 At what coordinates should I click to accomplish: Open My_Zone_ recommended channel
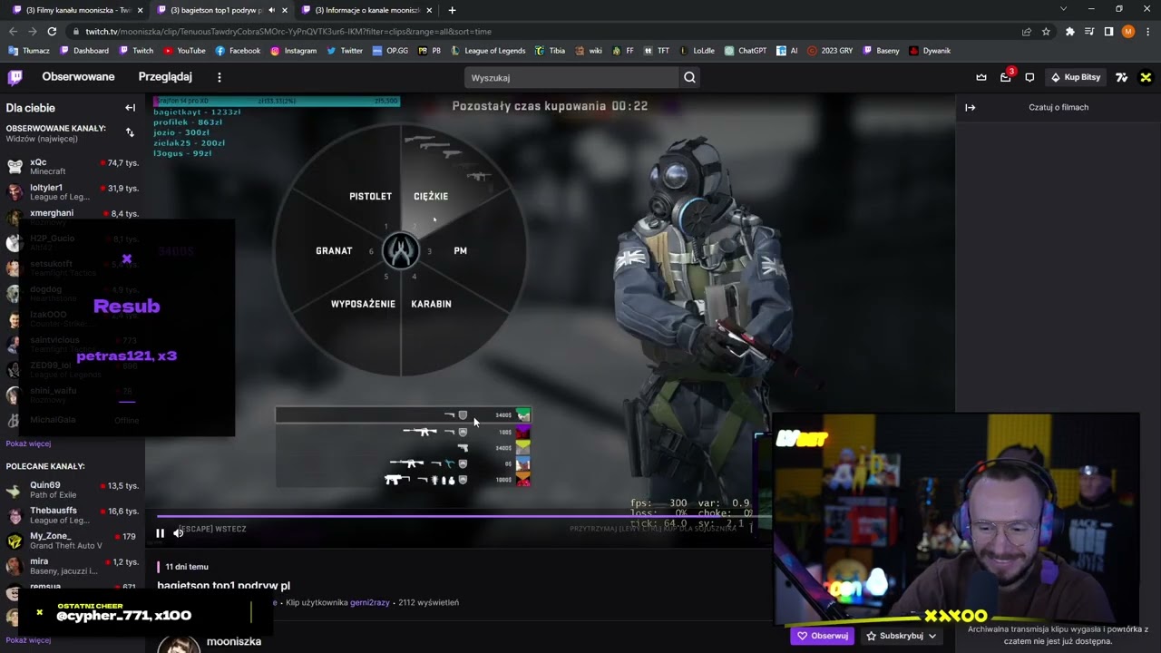coord(73,540)
